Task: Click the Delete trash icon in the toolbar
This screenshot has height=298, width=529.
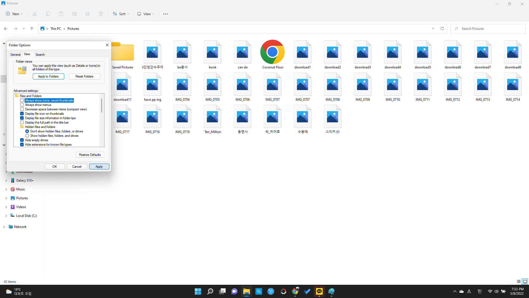Action: 101,14
